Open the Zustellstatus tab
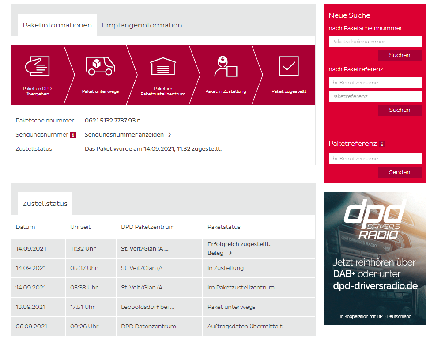The height and width of the screenshot is (338, 430). pyautogui.click(x=45, y=204)
